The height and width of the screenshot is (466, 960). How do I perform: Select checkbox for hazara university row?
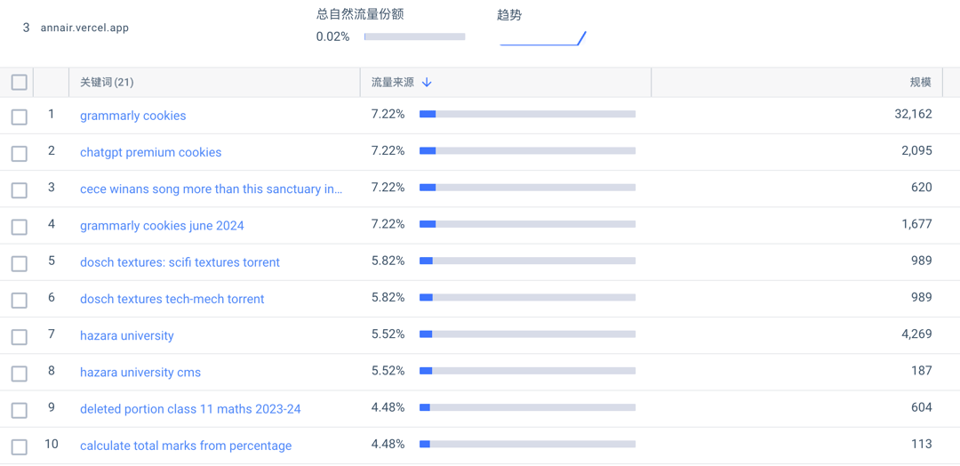point(20,337)
